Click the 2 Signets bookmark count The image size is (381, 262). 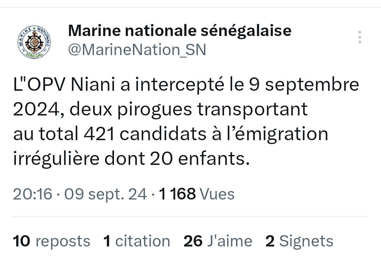(299, 241)
